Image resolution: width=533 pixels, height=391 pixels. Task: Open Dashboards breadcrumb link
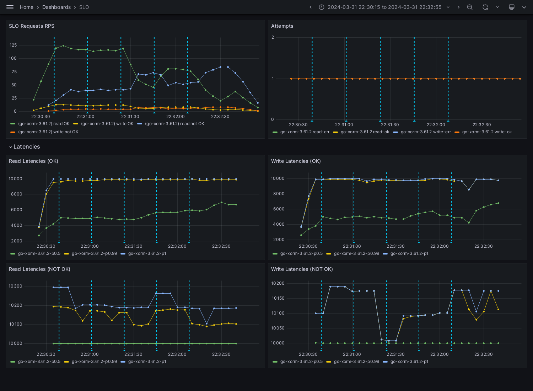56,7
